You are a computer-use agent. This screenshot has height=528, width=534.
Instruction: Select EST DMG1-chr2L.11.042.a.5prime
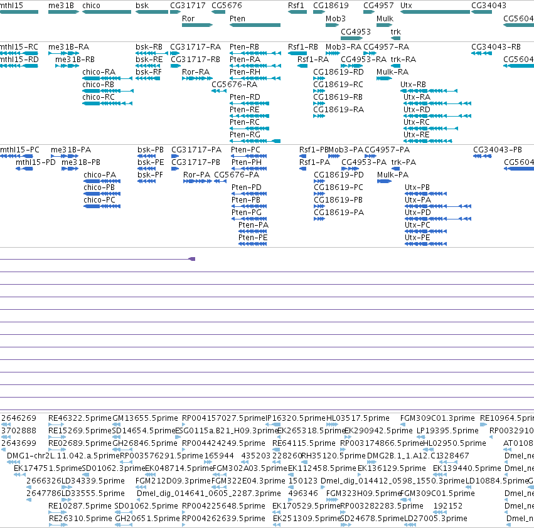(x=63, y=455)
